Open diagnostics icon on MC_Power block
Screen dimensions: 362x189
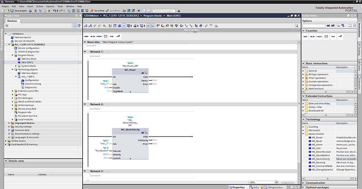coord(146,72)
